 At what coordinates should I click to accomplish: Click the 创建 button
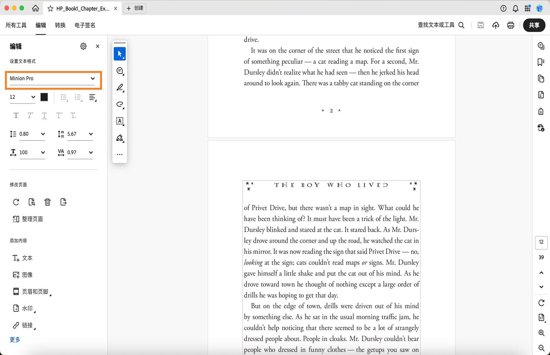tap(135, 8)
